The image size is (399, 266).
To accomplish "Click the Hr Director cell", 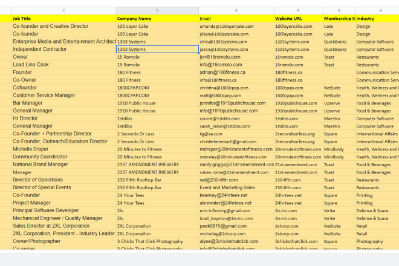I will (63, 118).
